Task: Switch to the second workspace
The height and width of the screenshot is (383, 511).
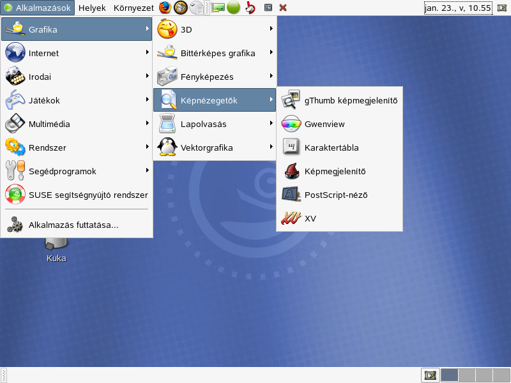Action: tap(467, 375)
